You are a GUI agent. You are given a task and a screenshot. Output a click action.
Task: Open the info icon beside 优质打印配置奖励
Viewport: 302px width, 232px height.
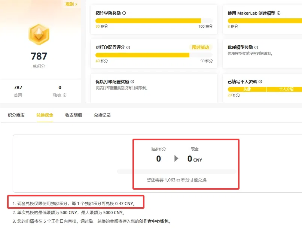tap(132, 82)
